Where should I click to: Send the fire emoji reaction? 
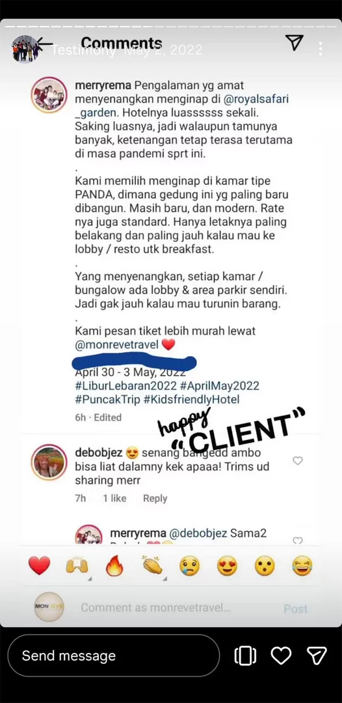point(114,566)
